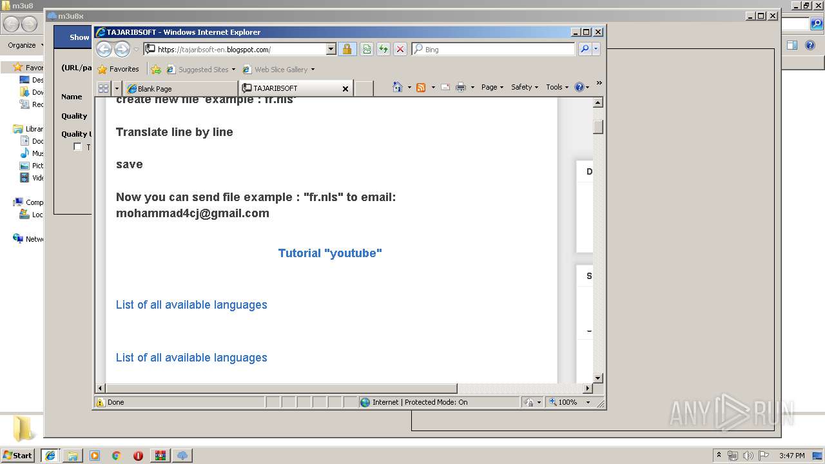Click the status bar warning icon

(101, 402)
